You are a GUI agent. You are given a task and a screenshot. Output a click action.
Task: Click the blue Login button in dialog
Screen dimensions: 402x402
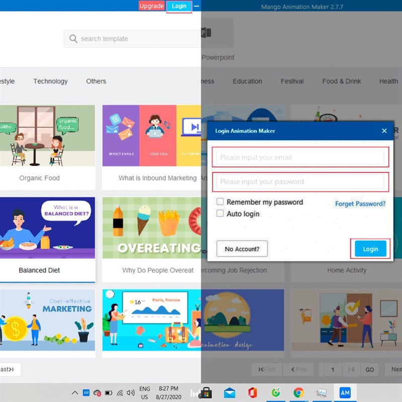(x=370, y=249)
